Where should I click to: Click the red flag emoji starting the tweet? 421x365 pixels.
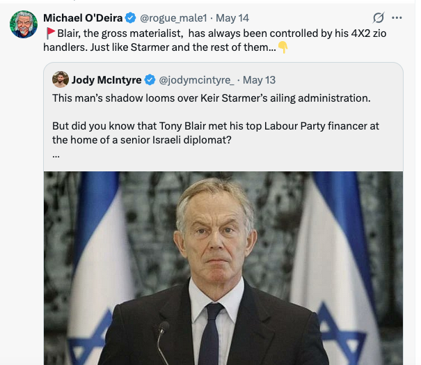pyautogui.click(x=50, y=33)
